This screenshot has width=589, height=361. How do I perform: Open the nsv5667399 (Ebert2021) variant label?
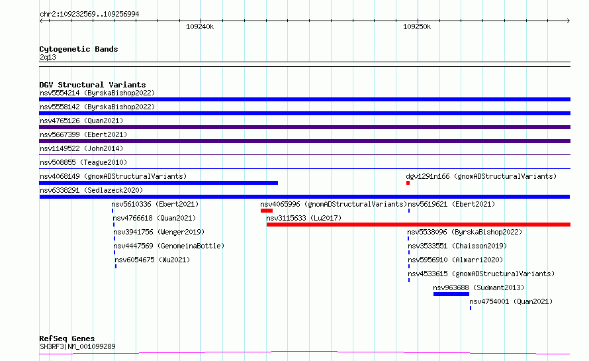pos(83,134)
